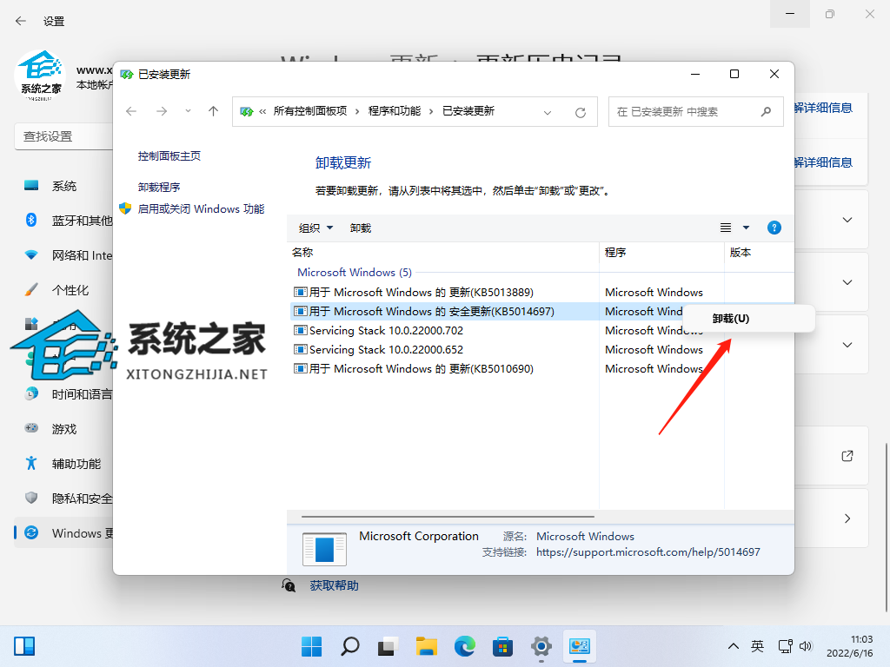Click the forward navigation arrow
This screenshot has height=667, width=890.
162,111
